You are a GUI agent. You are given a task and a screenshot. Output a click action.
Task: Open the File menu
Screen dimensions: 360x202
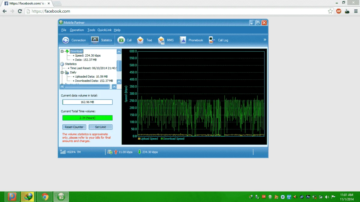click(64, 30)
